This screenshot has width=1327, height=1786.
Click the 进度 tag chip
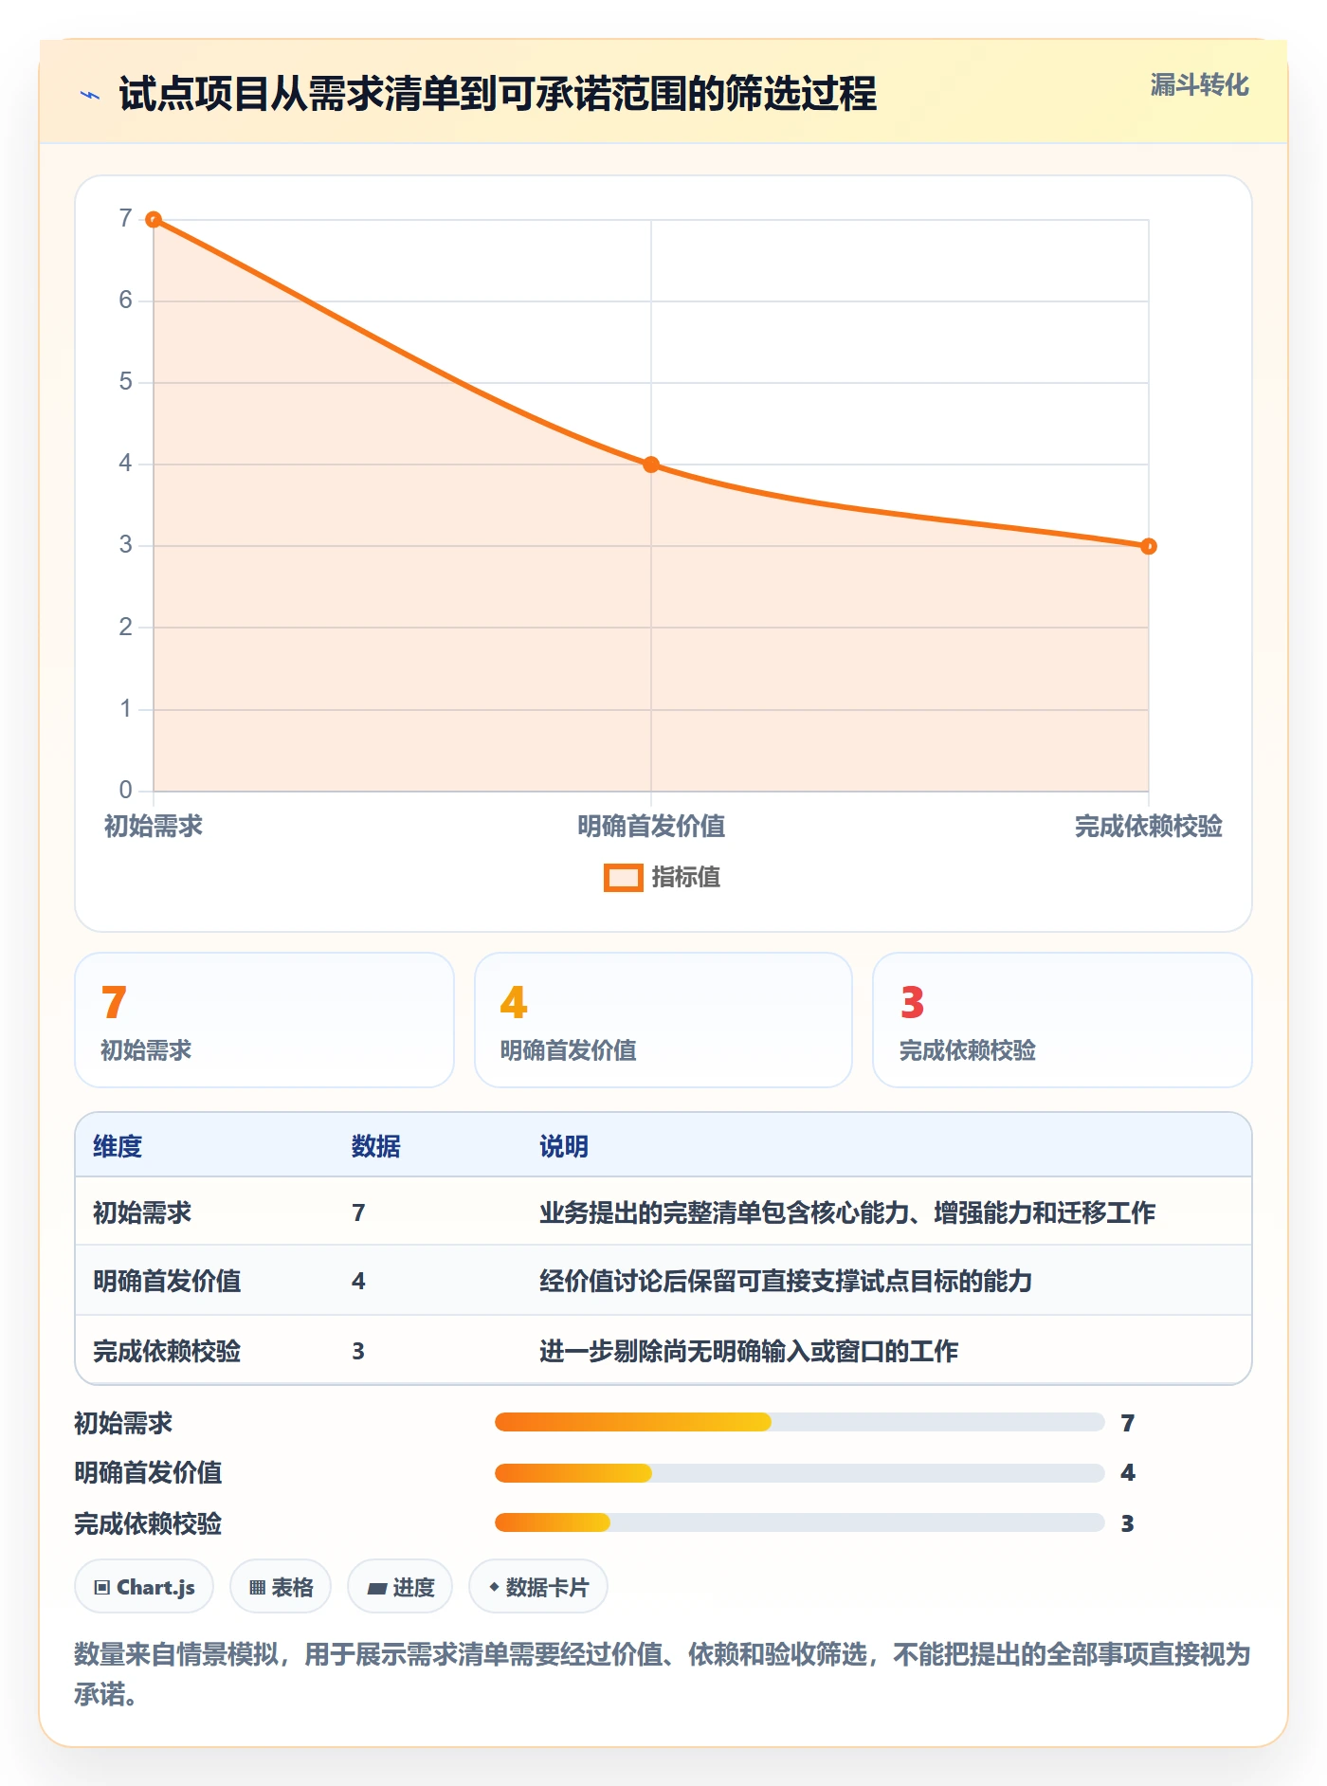coord(400,1587)
